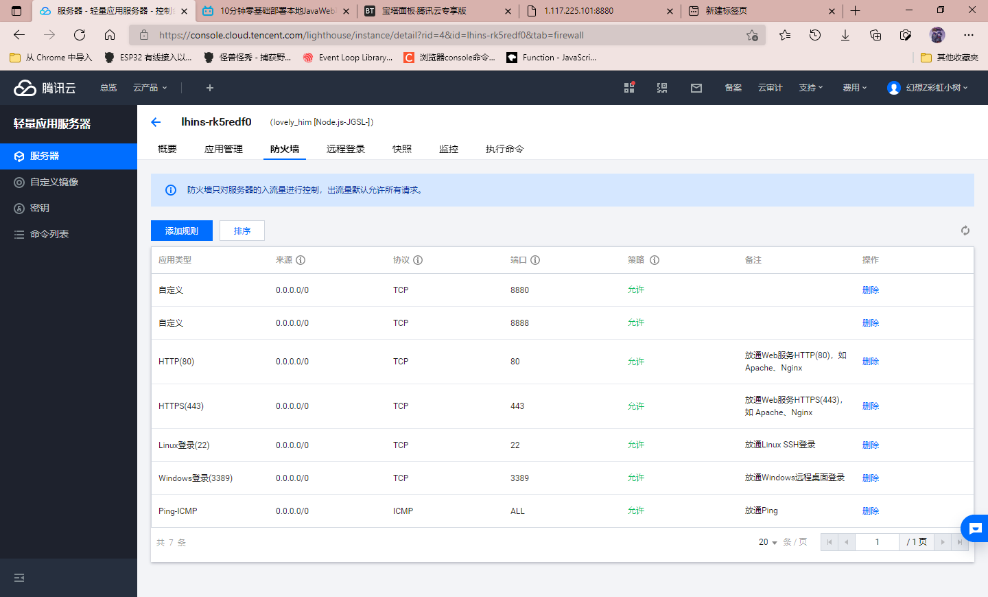Open the chat support floating button
988x597 pixels.
(975, 528)
